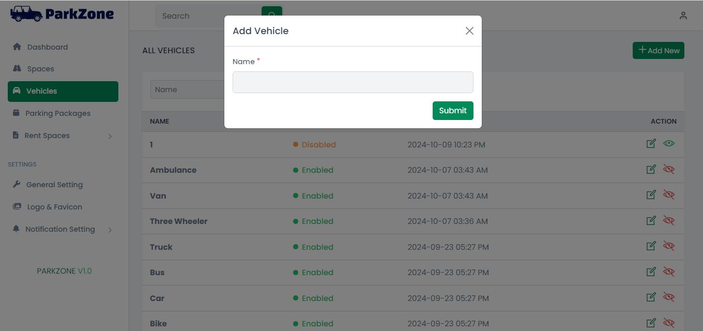Open Parking Packages in the sidebar

coord(57,113)
